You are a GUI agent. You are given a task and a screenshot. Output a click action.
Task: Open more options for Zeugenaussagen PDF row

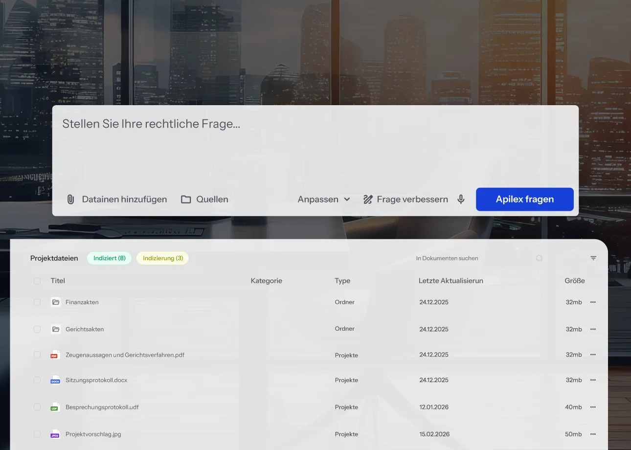coord(593,355)
